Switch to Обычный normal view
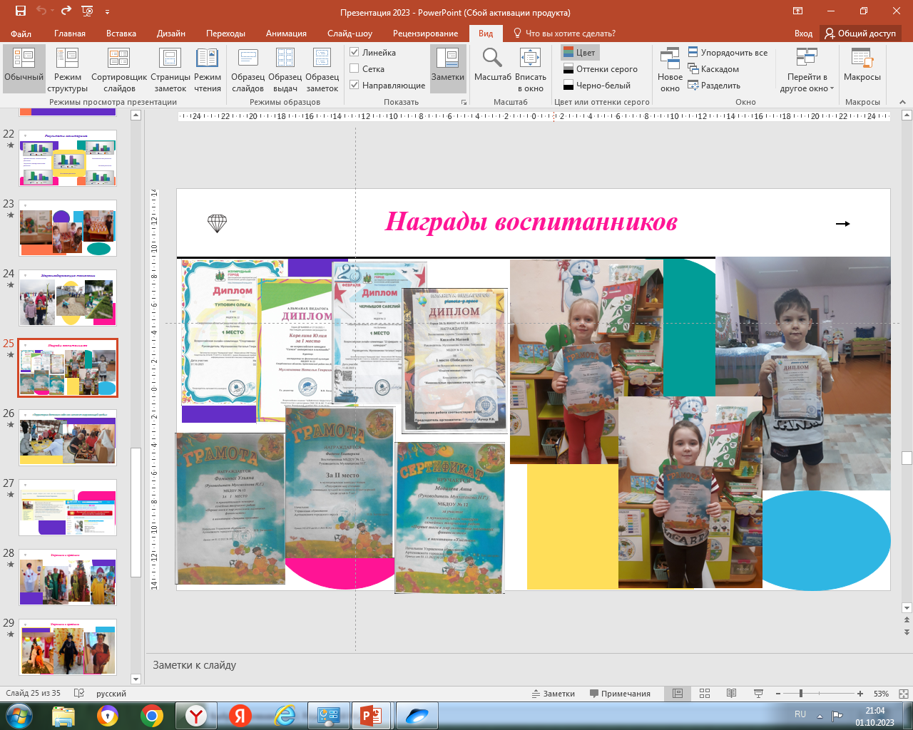 [x=24, y=69]
